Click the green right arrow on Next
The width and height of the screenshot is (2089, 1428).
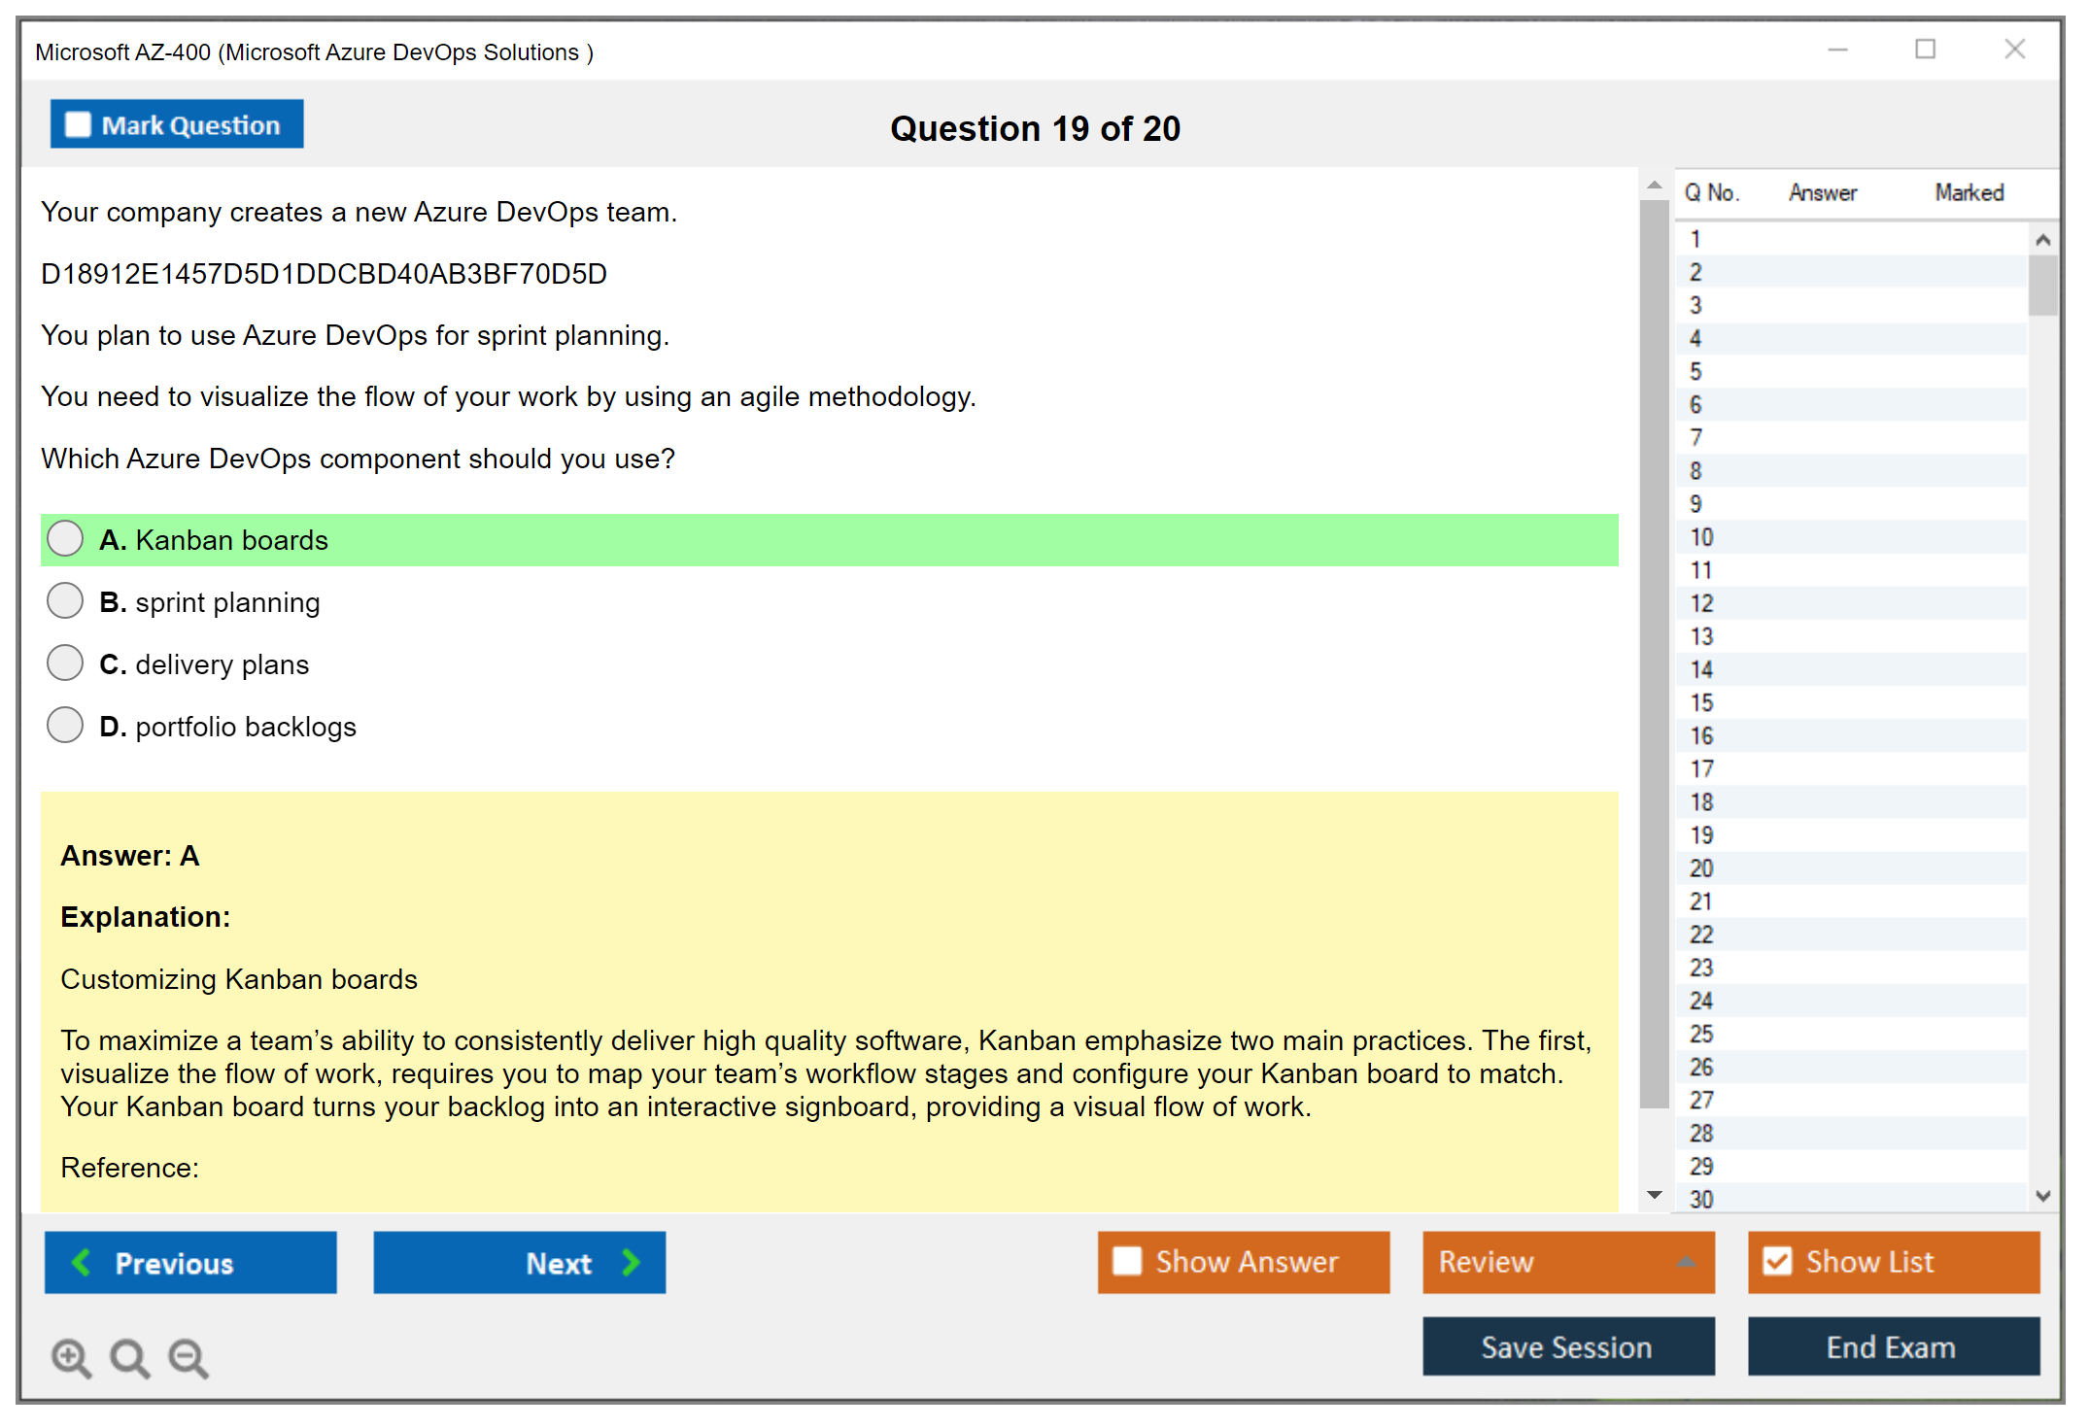[631, 1262]
